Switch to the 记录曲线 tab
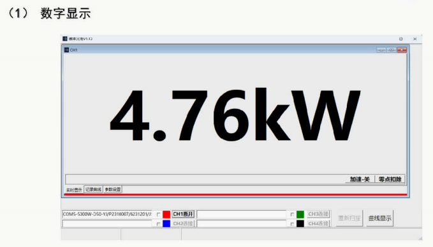This screenshot has height=247, width=433. pyautogui.click(x=93, y=189)
